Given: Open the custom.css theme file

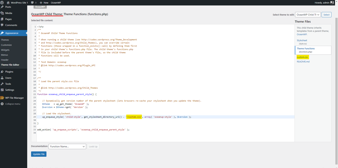Looking at the screenshot, I should click(302, 57).
